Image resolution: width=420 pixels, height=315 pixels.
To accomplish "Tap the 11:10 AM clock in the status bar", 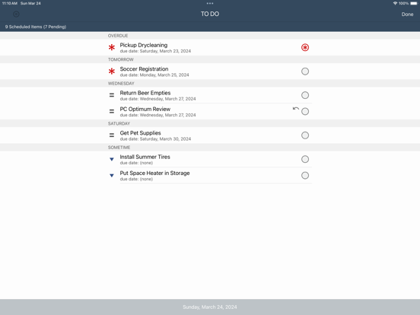I will pos(10,4).
